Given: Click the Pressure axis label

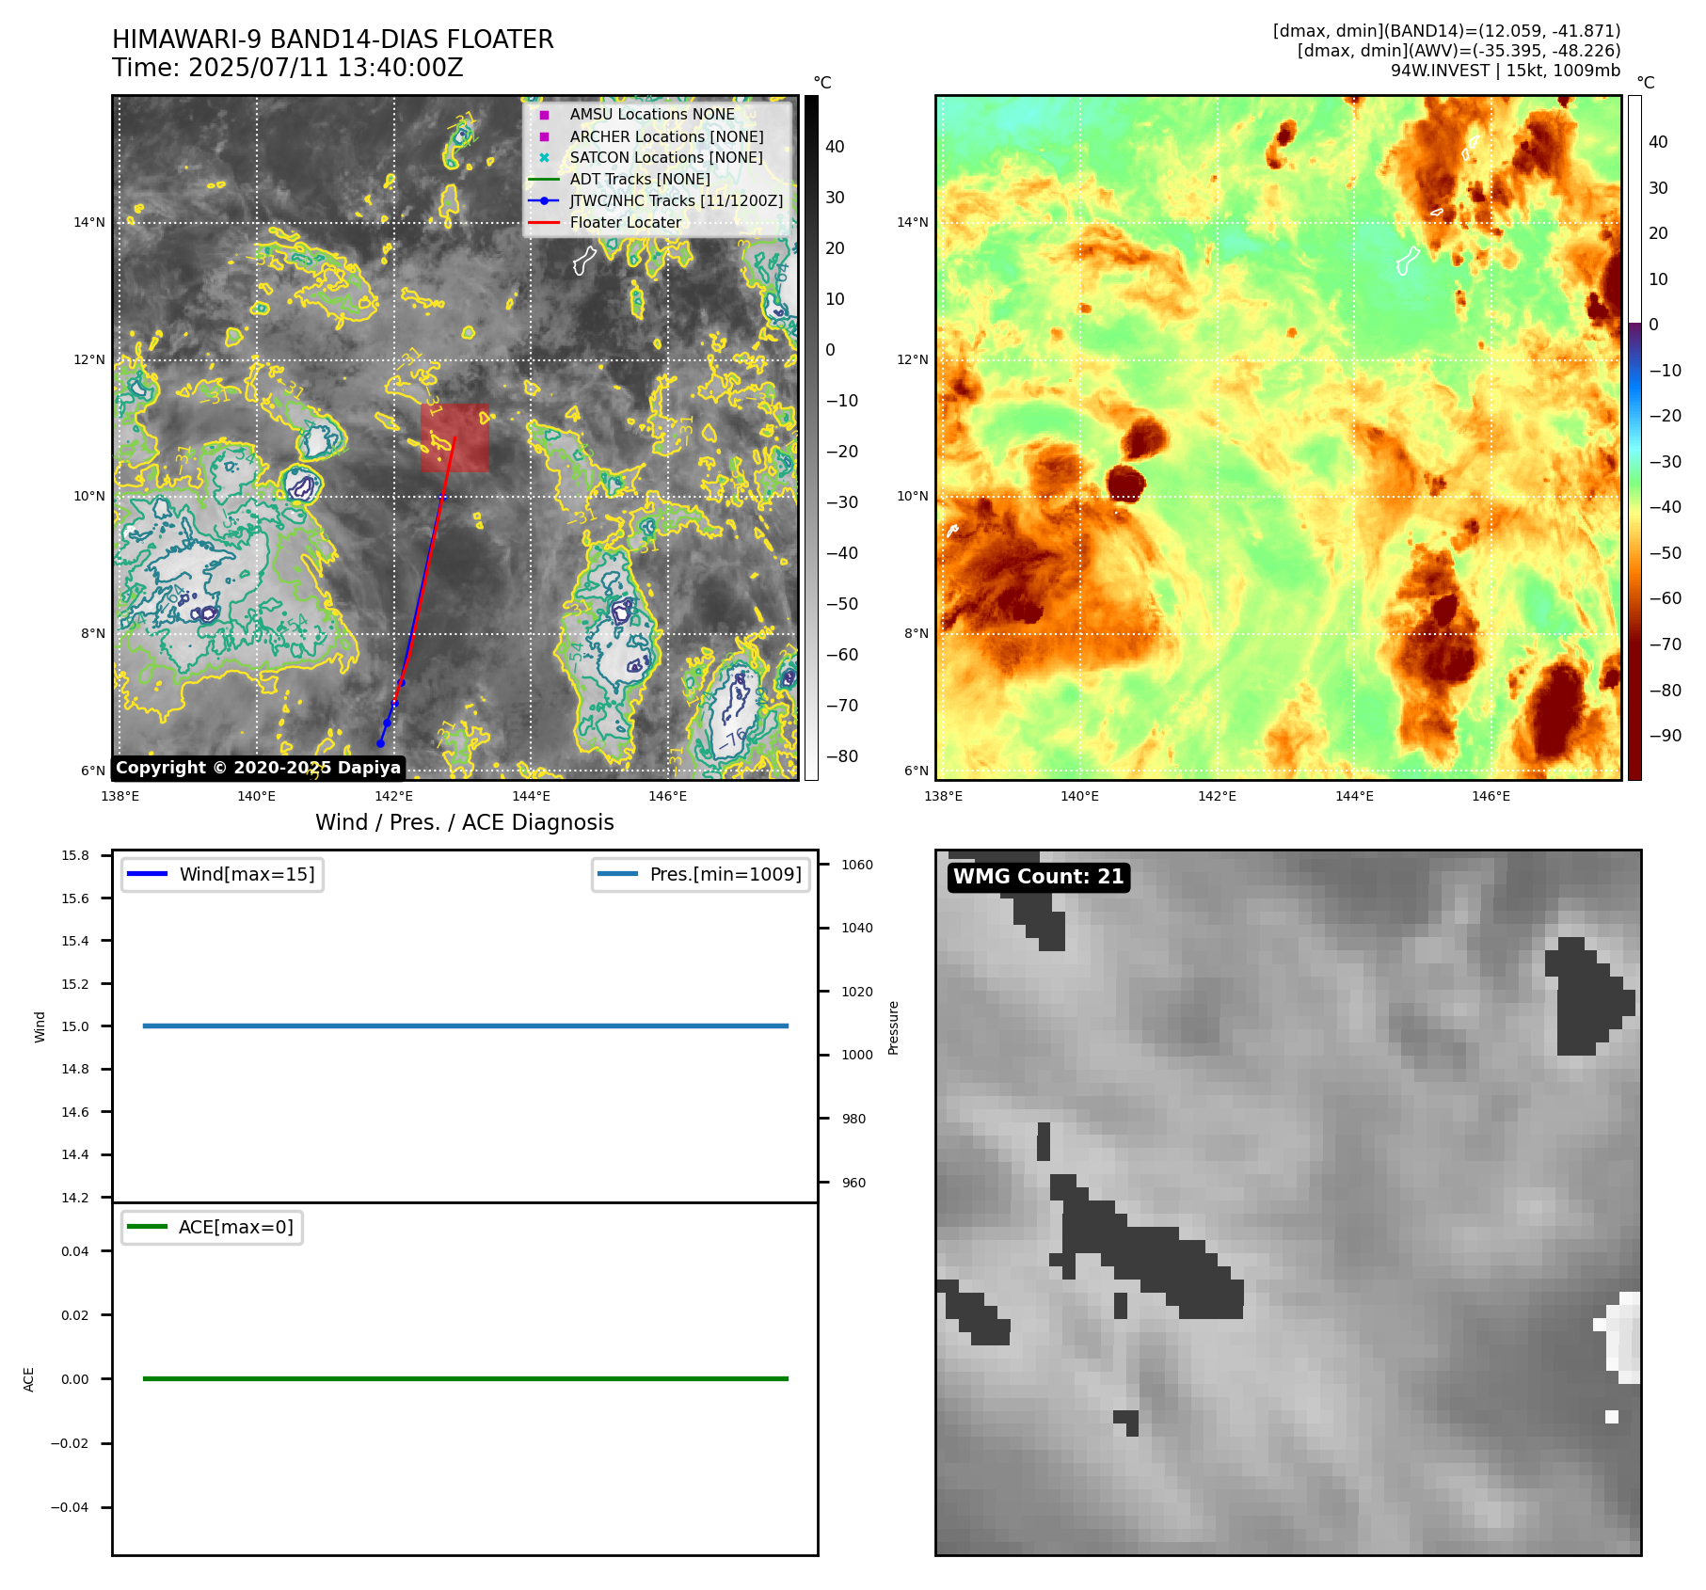Looking at the screenshot, I should [893, 1027].
